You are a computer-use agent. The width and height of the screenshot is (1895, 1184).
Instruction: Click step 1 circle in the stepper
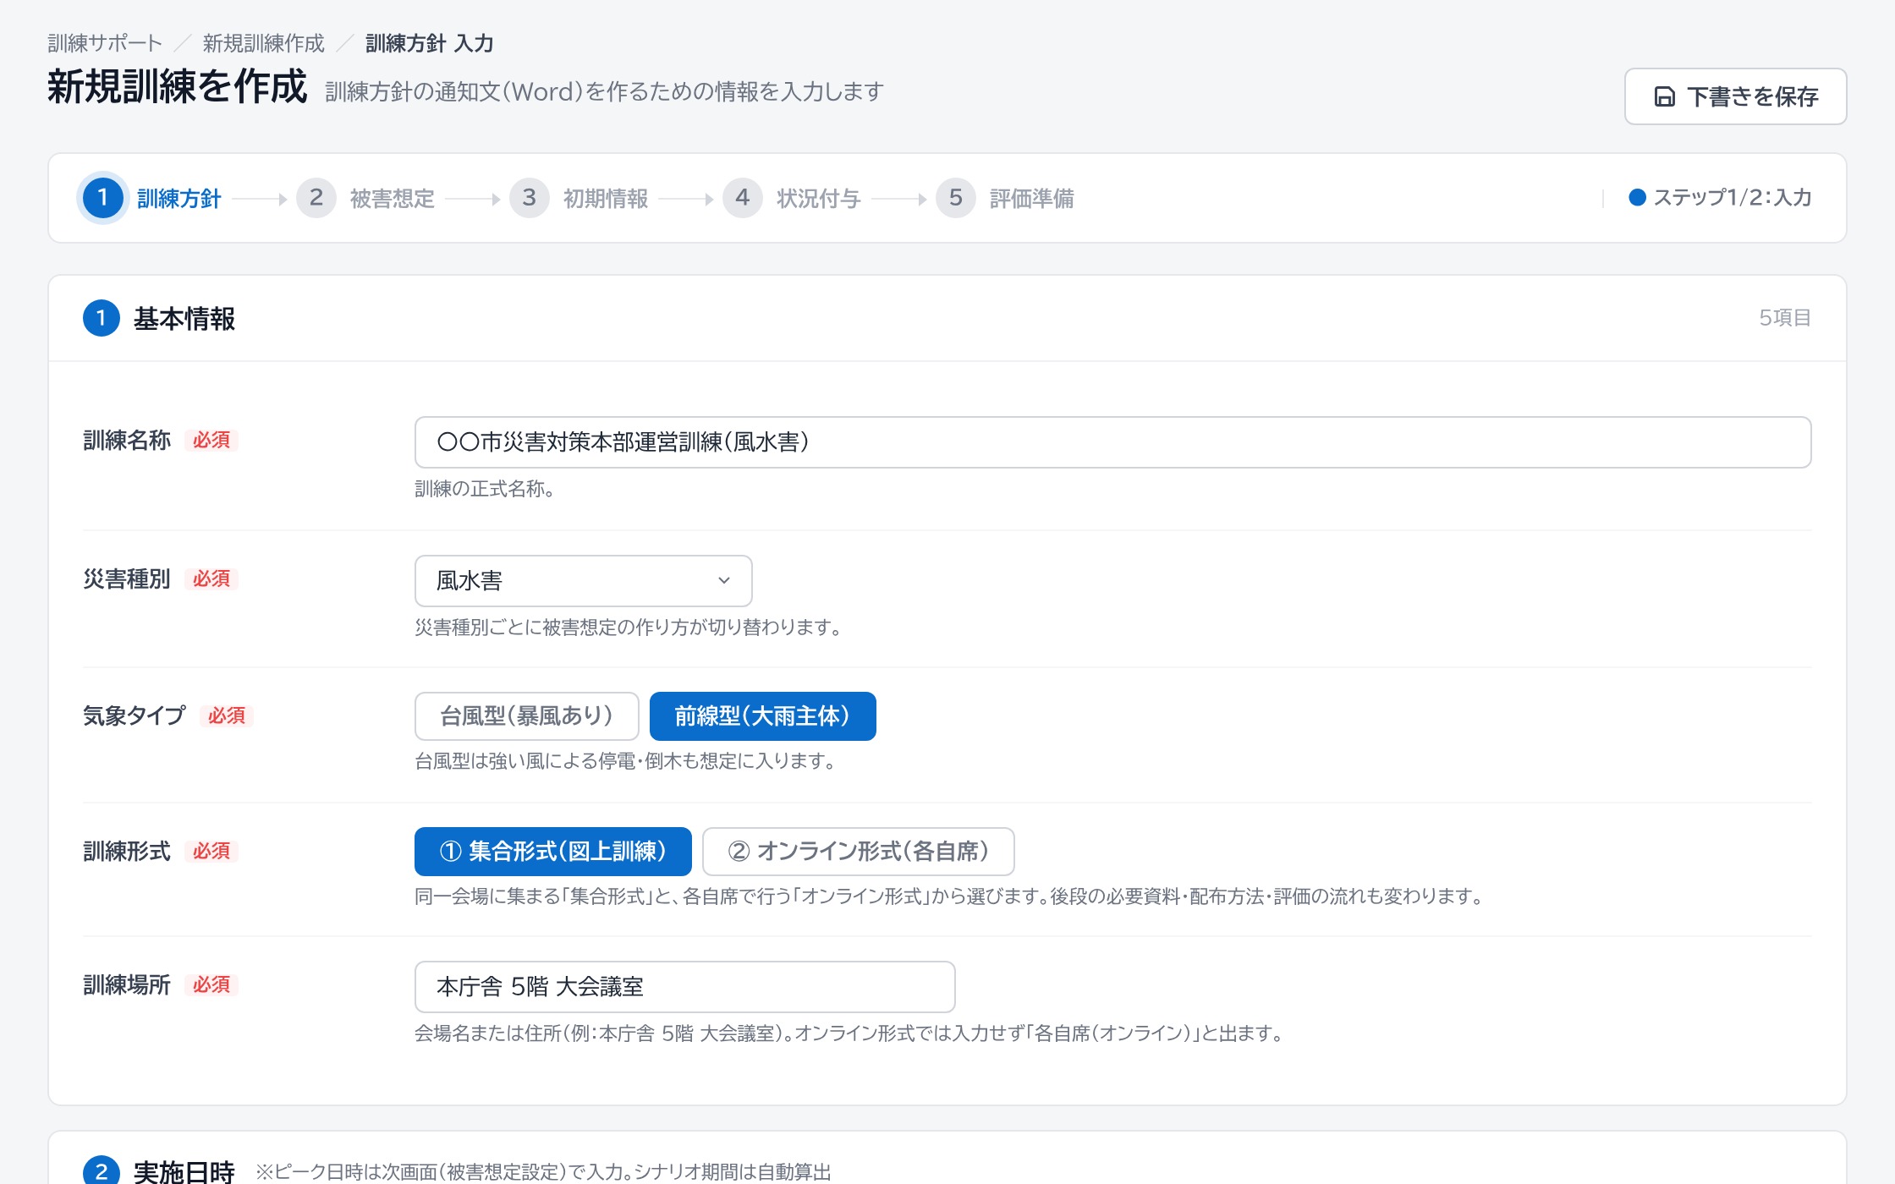(x=102, y=198)
